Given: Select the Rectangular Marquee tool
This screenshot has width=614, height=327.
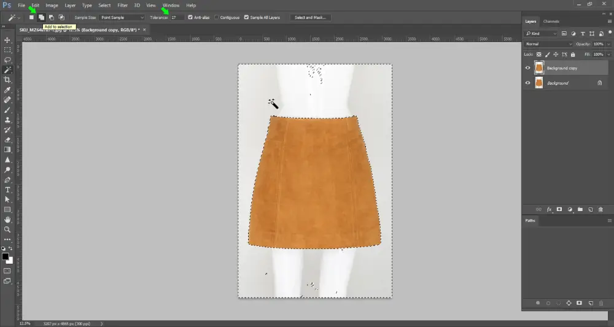Looking at the screenshot, I should pyautogui.click(x=7, y=50).
